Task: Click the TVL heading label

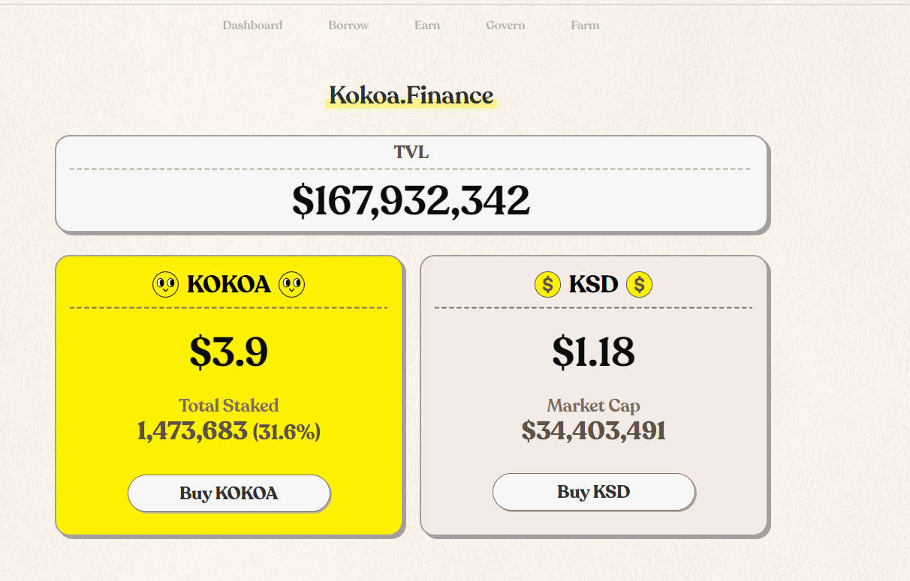Action: tap(411, 152)
